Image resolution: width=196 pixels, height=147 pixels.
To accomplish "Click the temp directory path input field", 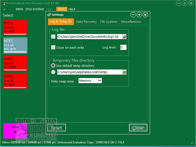I will [90, 72].
